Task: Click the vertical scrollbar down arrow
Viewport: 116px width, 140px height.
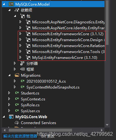Action: 107,125
